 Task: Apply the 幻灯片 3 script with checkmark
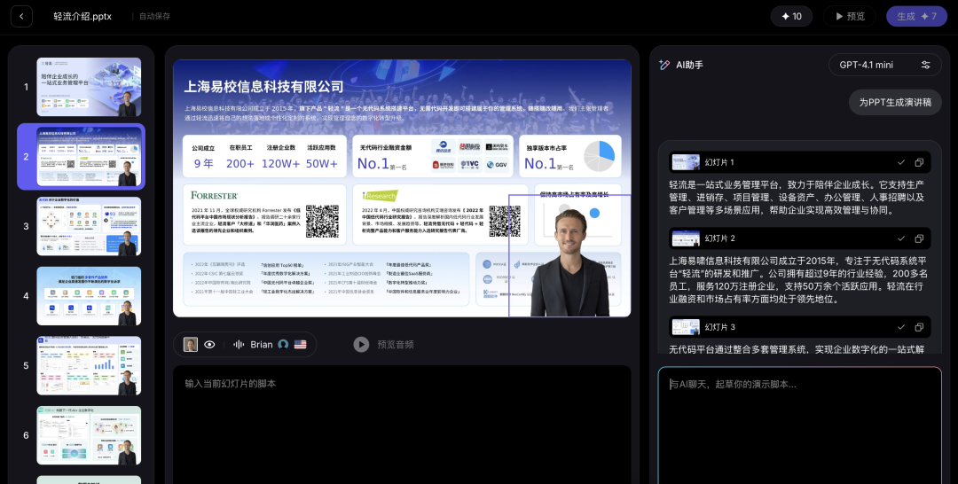pyautogui.click(x=901, y=326)
